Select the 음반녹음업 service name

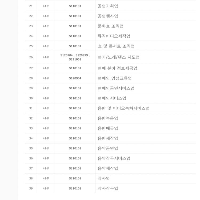108,118
